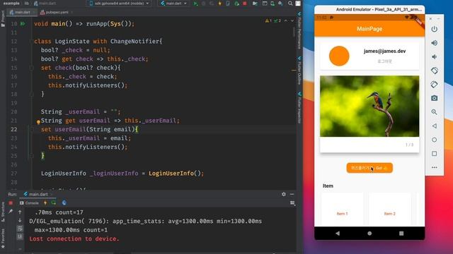Rotate emulator right
453x254 pixels.
[x=434, y=85]
